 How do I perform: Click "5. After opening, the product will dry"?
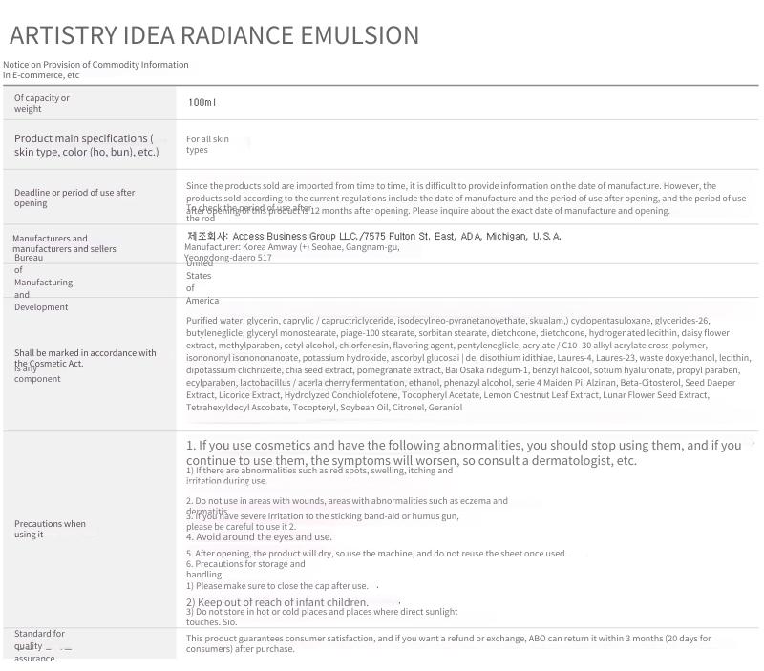pos(376,554)
